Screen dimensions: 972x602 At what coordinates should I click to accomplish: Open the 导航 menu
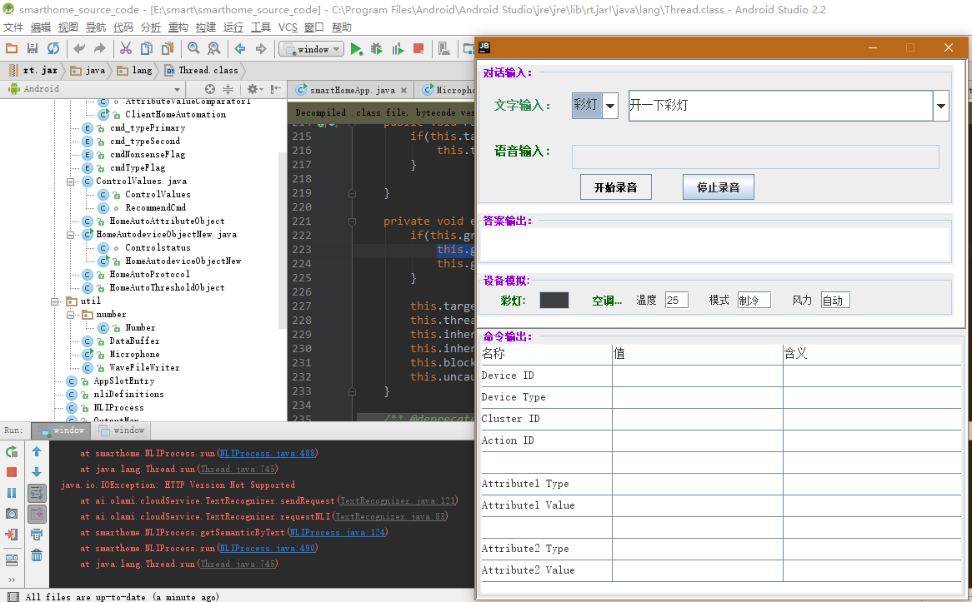(x=96, y=27)
